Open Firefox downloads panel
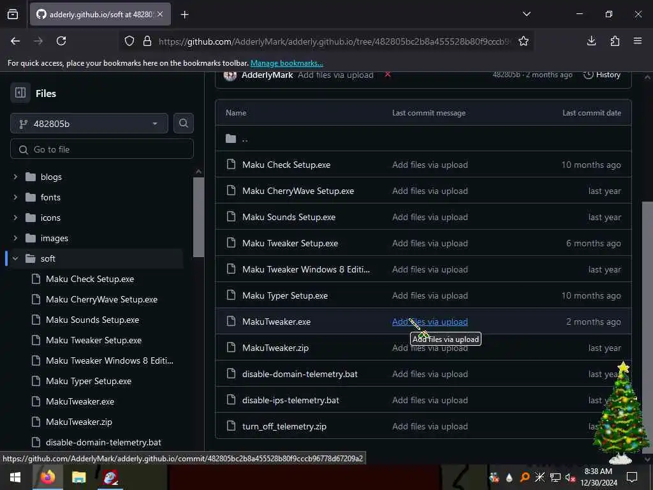This screenshot has width=653, height=490. point(591,41)
